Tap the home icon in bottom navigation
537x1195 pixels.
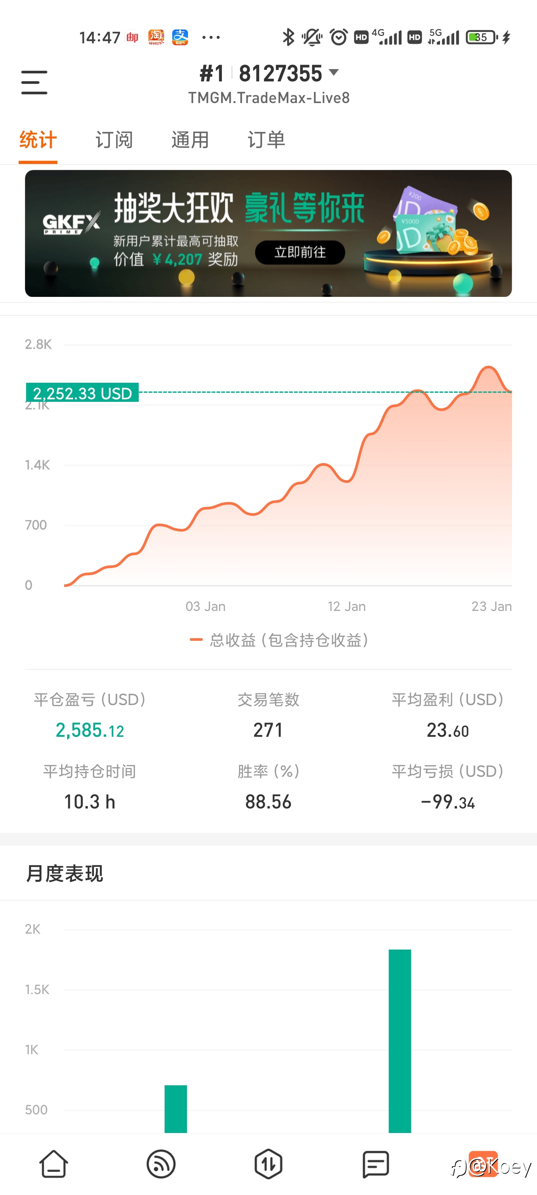tap(54, 1164)
